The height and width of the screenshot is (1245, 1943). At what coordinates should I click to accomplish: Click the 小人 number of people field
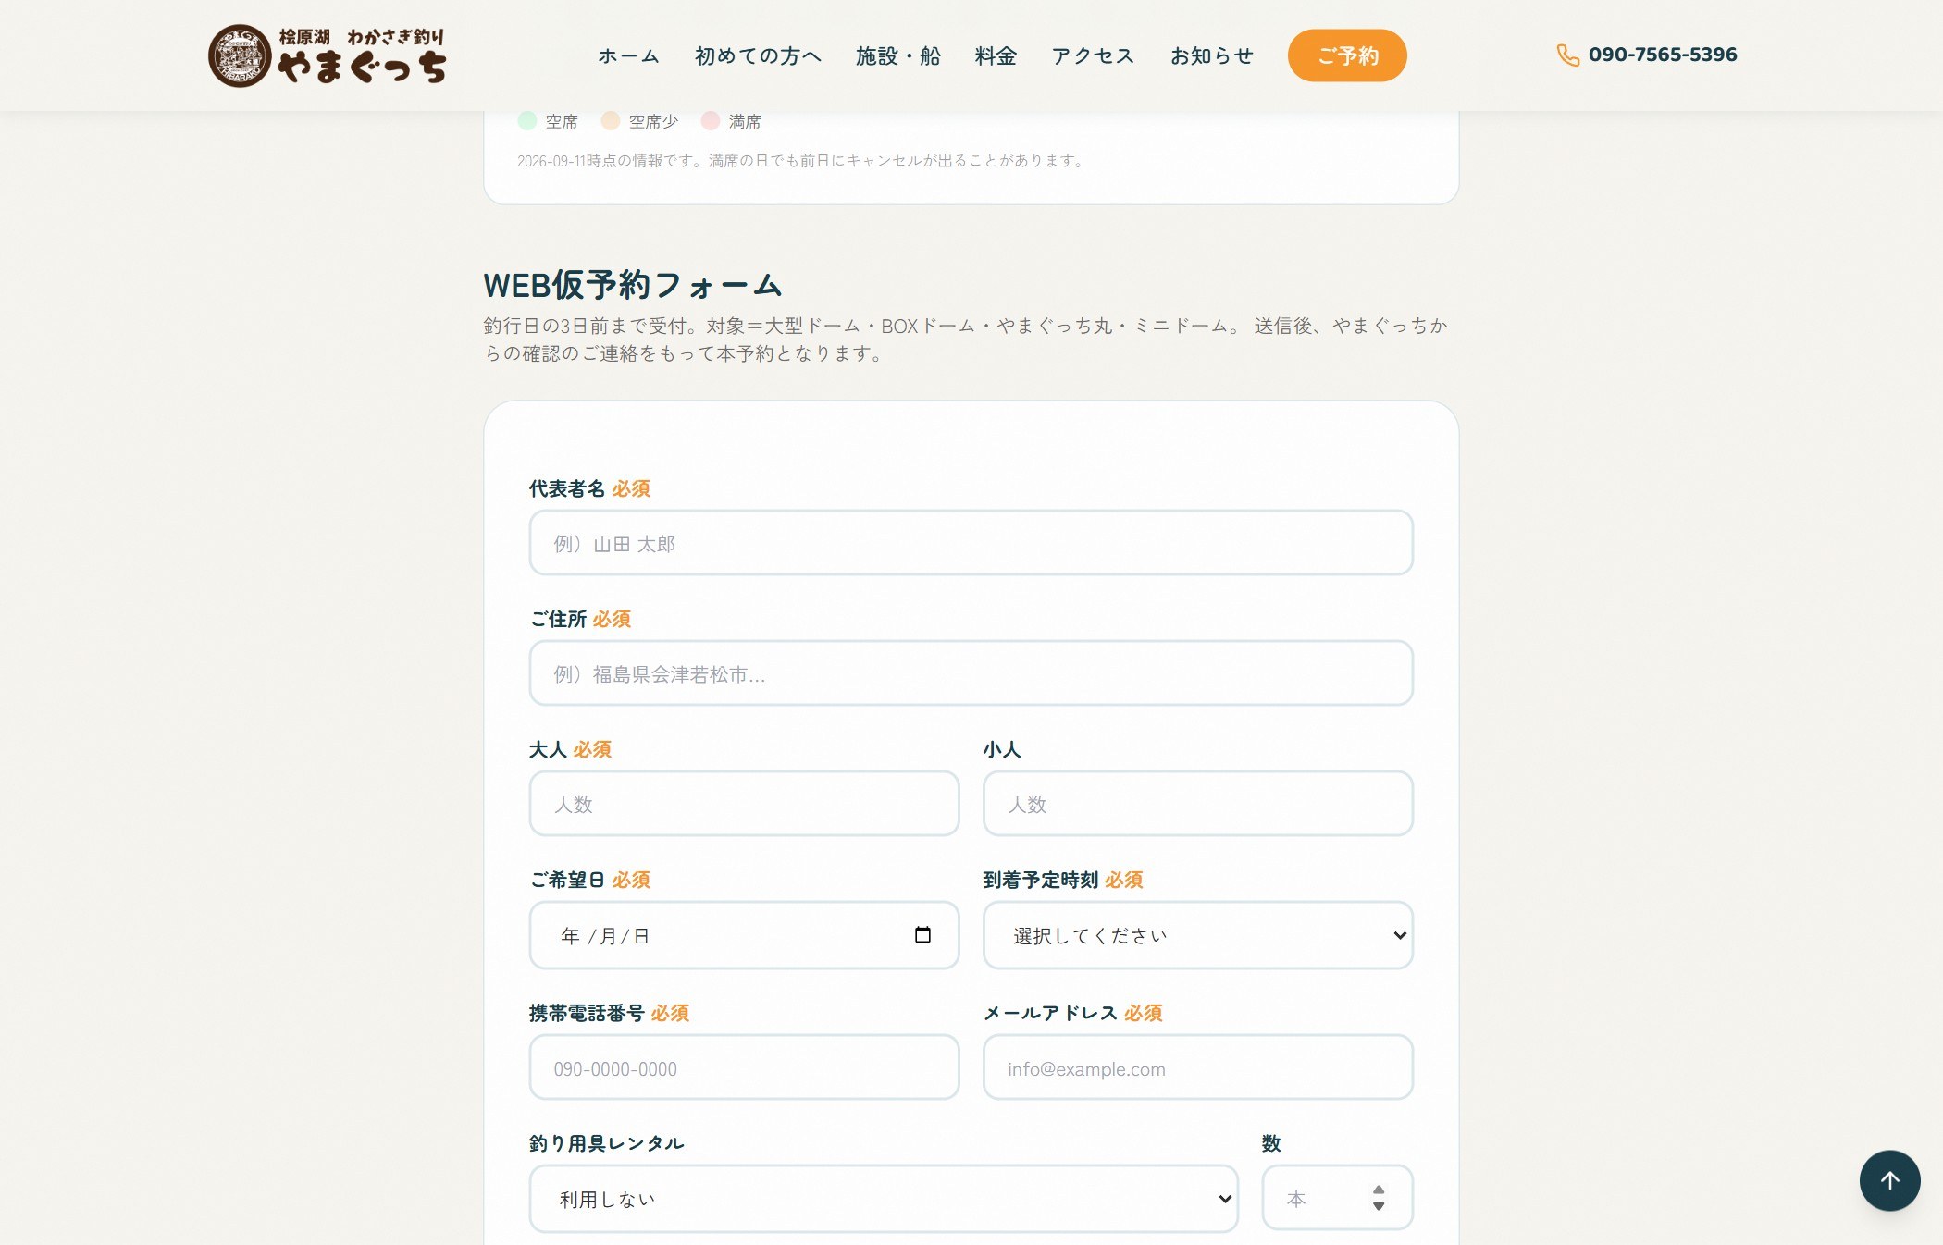pyautogui.click(x=1197, y=804)
